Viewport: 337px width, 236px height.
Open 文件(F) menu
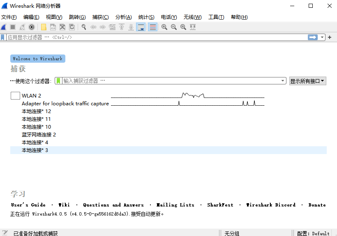(9, 17)
